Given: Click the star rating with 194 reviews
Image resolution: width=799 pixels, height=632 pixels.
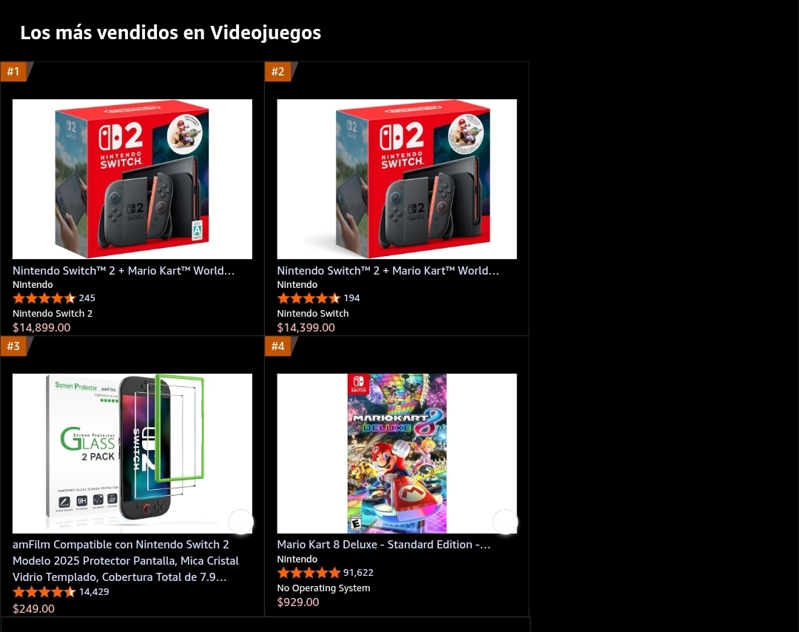Looking at the screenshot, I should (x=309, y=298).
